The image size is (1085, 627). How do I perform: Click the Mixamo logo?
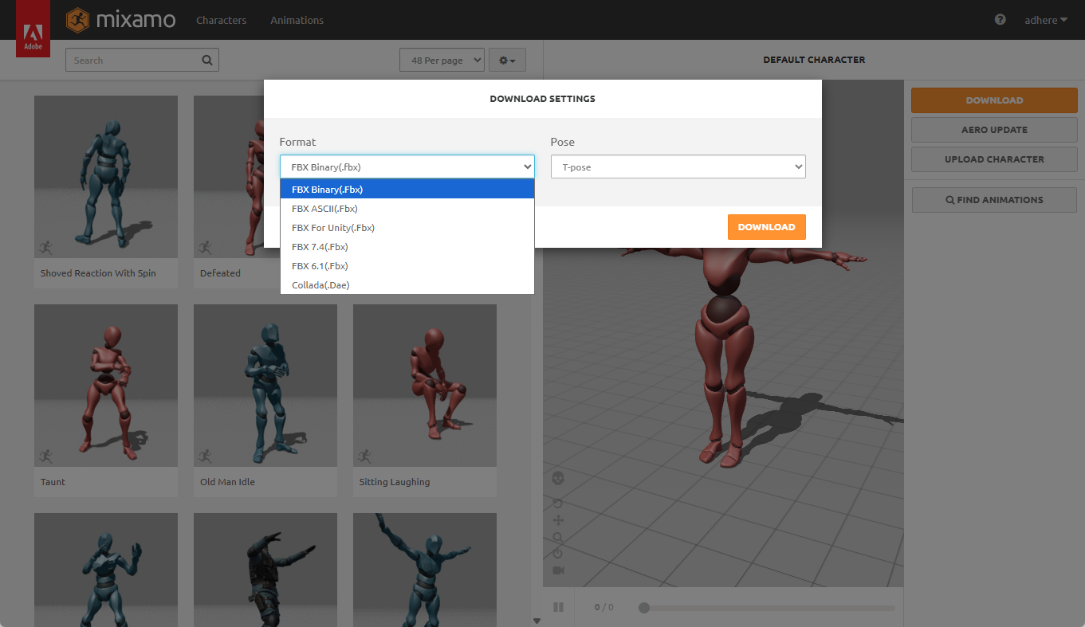(x=121, y=20)
